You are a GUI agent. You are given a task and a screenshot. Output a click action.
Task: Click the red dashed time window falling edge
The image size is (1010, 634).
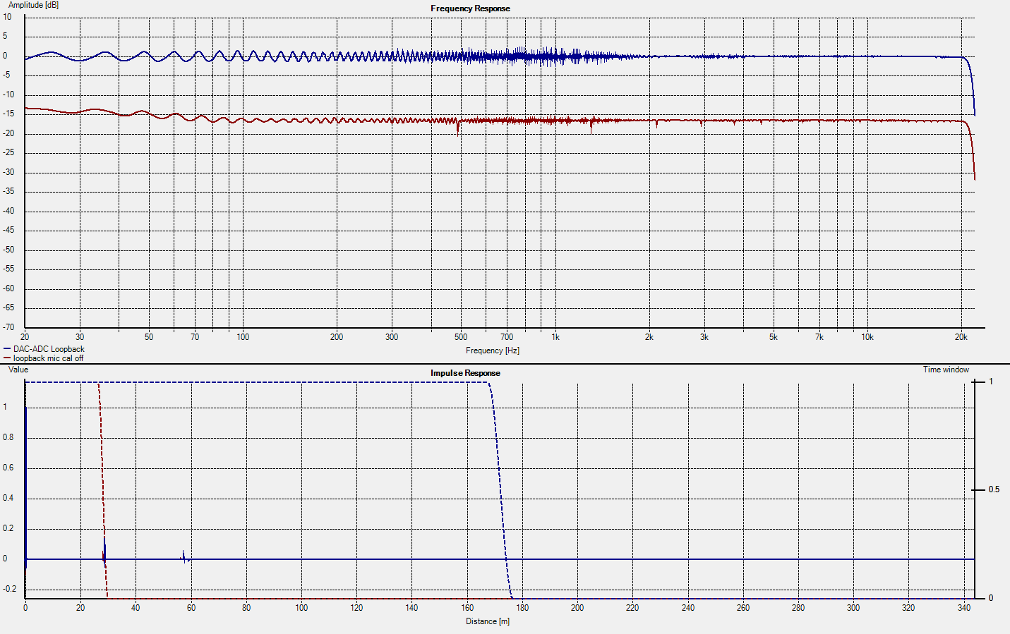[102, 490]
